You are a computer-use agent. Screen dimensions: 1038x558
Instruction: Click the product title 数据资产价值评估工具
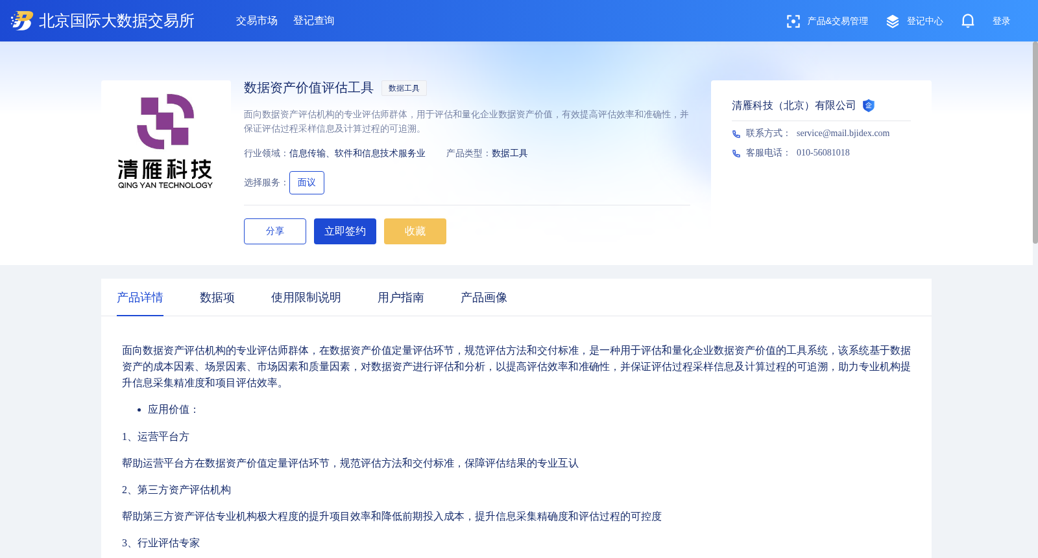tap(309, 88)
